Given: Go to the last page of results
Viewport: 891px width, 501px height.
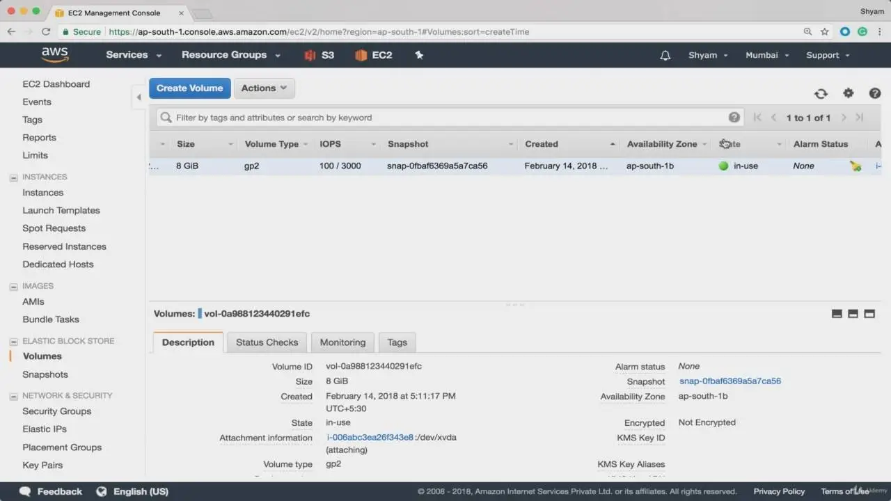Looking at the screenshot, I should pos(860,118).
